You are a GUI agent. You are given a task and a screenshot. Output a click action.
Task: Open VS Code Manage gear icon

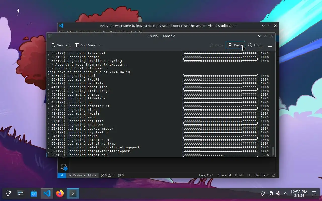click(x=64, y=167)
